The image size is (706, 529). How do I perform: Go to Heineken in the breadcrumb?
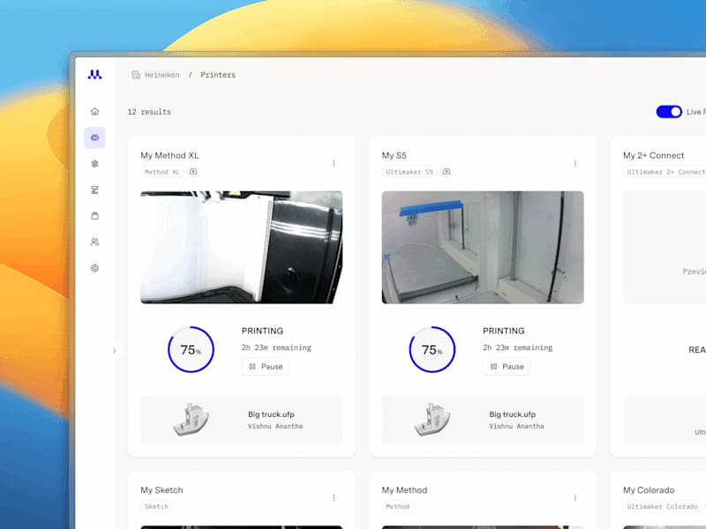tap(162, 75)
